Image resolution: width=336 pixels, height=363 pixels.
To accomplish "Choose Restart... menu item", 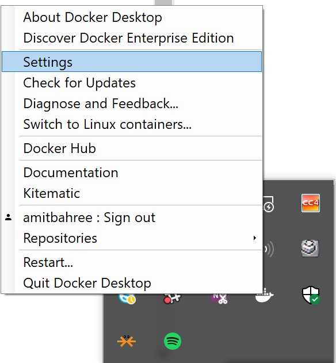I will pos(132,262).
